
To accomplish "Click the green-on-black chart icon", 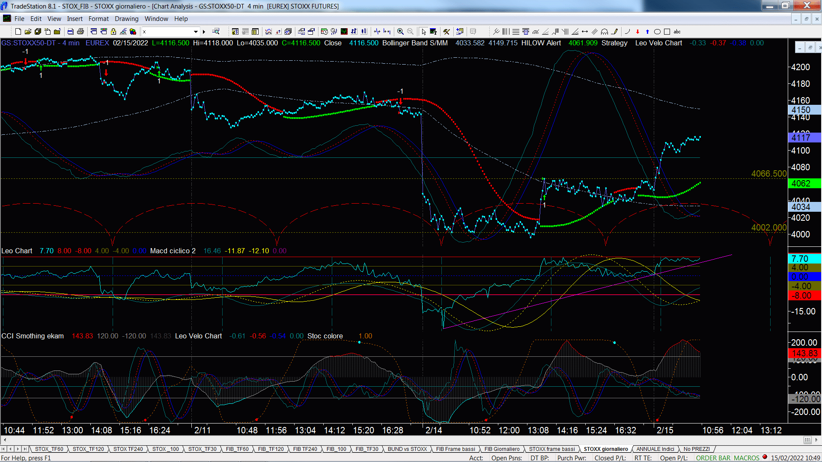I will [344, 32].
